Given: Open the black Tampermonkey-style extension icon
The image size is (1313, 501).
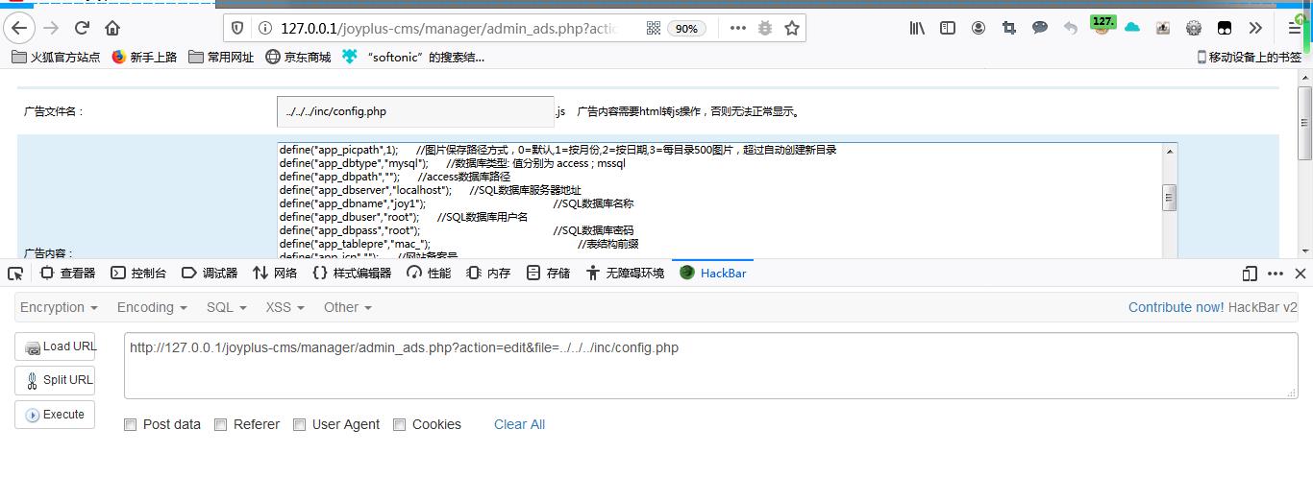Looking at the screenshot, I should point(1225,28).
